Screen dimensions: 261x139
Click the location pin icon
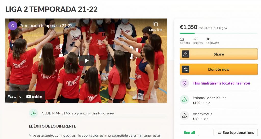click(185, 83)
